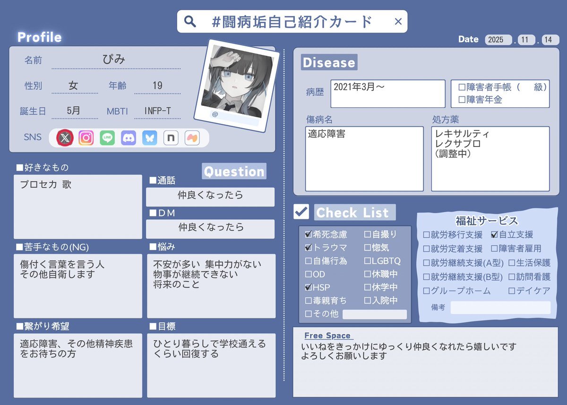Click the note 'n' icon

(171, 138)
